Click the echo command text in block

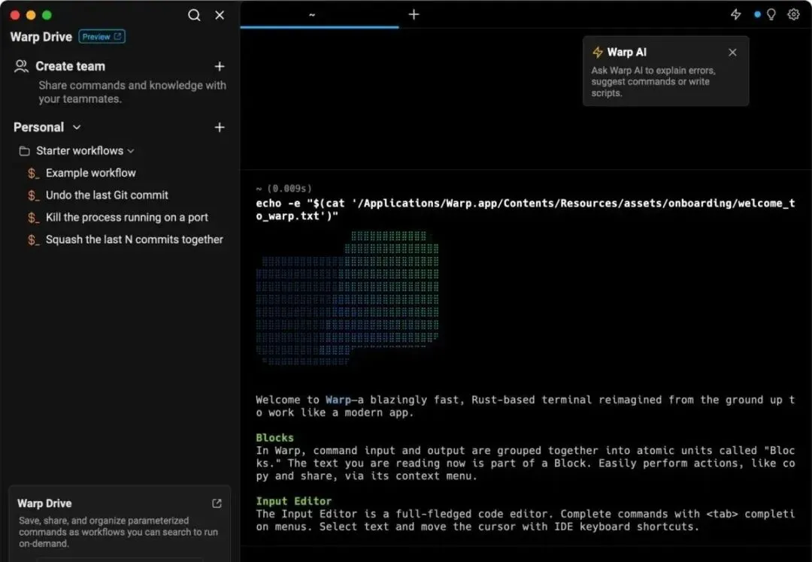[525, 210]
